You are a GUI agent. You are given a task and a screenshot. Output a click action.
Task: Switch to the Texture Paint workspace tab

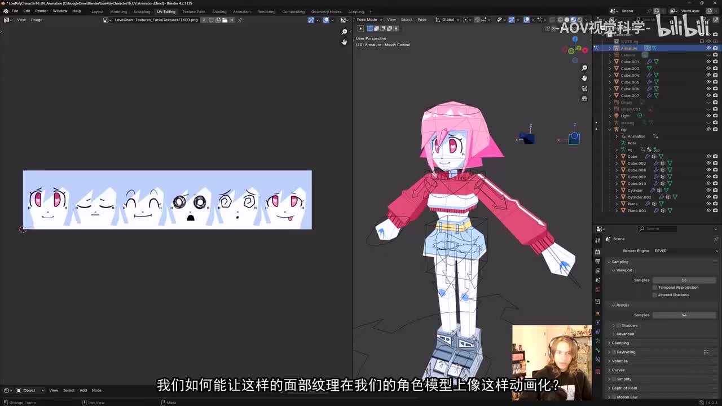193,11
